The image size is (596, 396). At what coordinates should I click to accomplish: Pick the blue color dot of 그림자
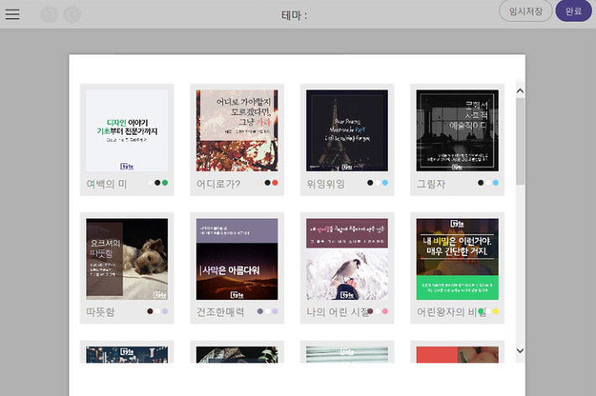pos(495,183)
